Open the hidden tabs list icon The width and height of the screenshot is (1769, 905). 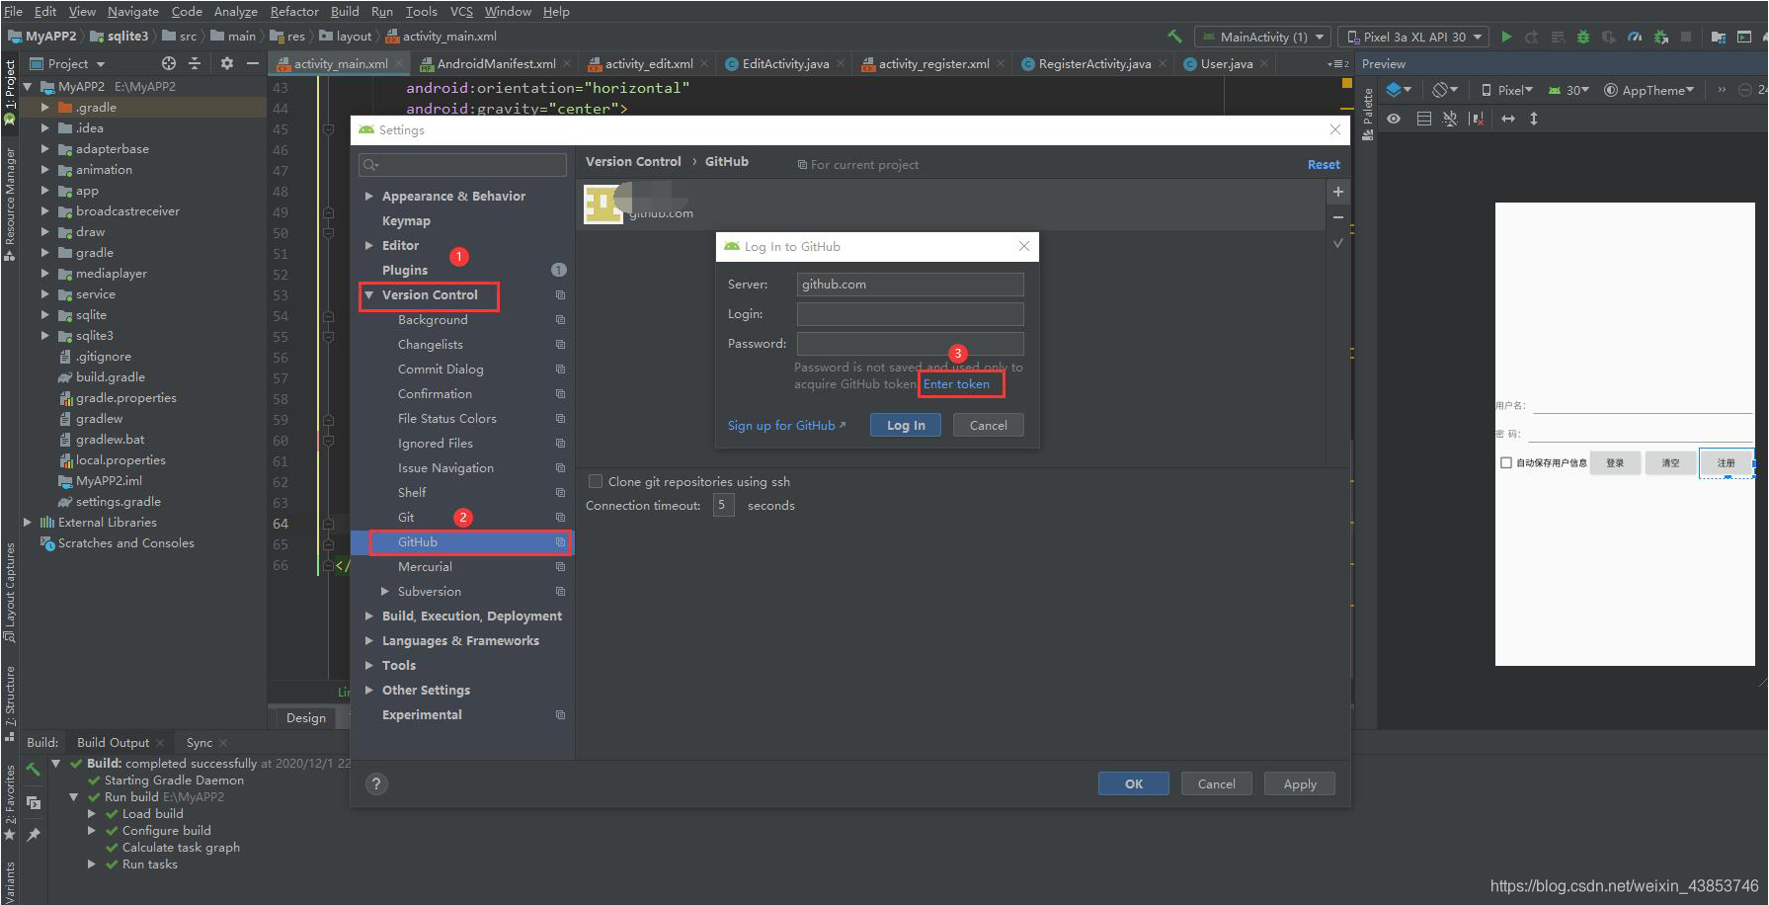[1338, 64]
